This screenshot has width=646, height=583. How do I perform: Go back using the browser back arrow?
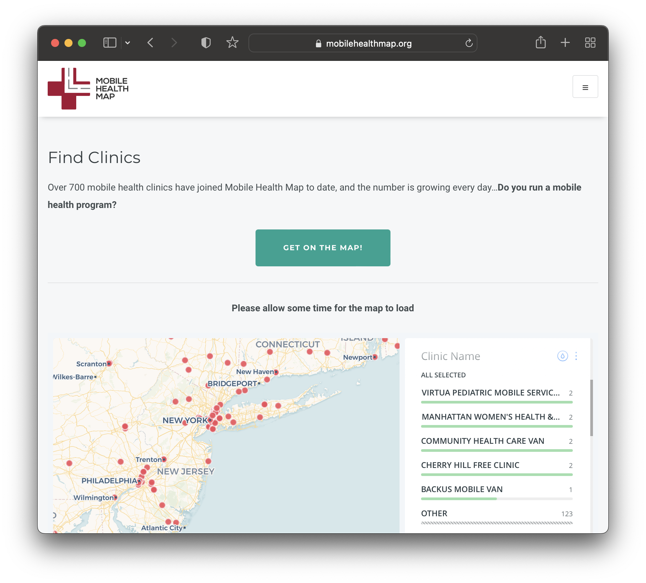point(150,43)
